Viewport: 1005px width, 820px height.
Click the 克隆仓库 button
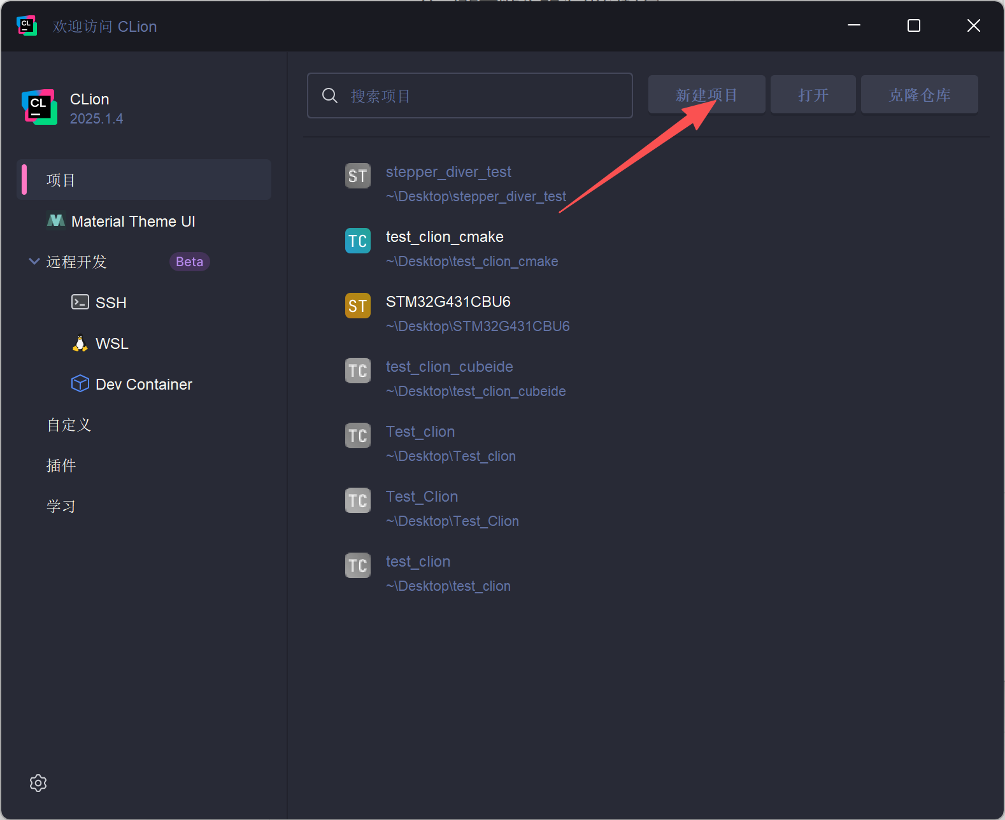pyautogui.click(x=920, y=94)
